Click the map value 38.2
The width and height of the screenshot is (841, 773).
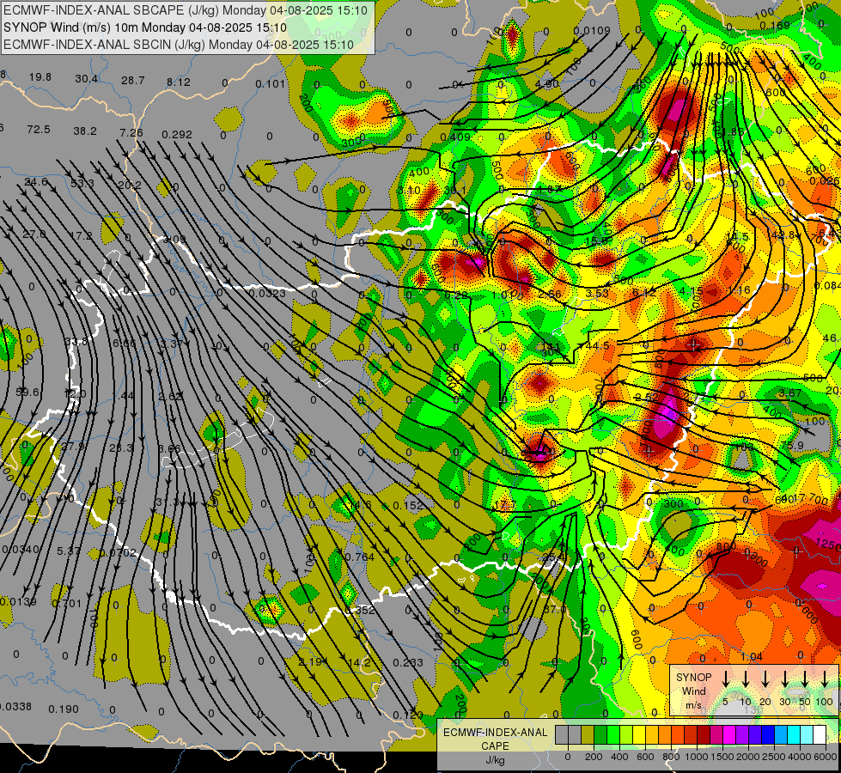coord(85,131)
